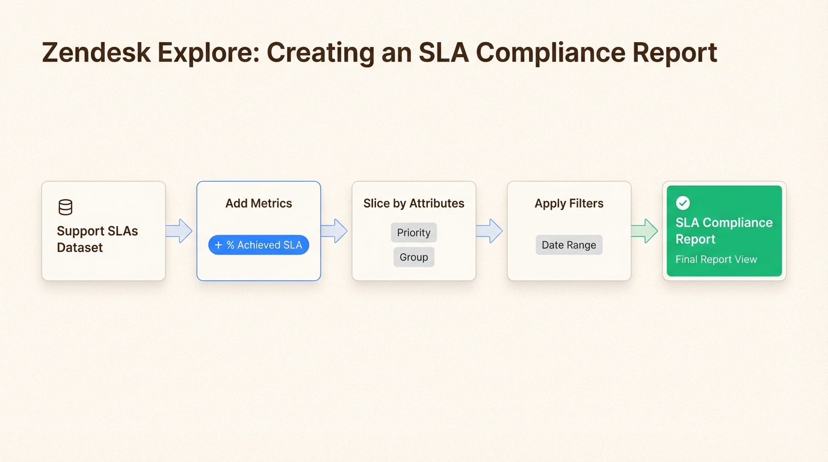The width and height of the screenshot is (828, 462).
Task: Select the Priority attribute chip
Action: click(x=413, y=233)
